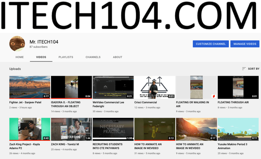The image size is (261, 159).
Task: Click the MANAGE VIDEOS button
Action: click(245, 44)
